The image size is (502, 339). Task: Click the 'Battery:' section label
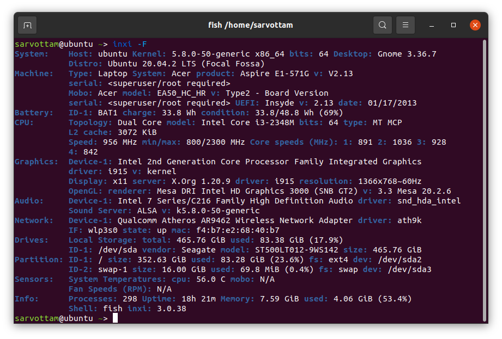pyautogui.click(x=34, y=113)
